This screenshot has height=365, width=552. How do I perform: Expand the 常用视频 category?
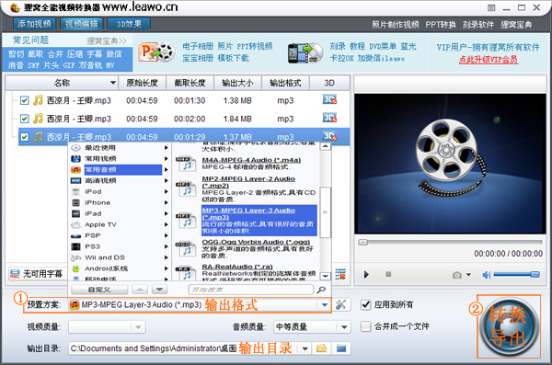[x=120, y=159]
